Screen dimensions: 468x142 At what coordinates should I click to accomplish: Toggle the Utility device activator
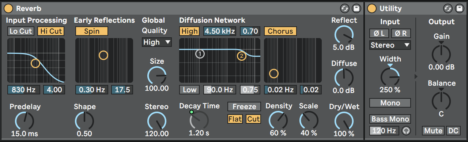[x=372, y=8]
